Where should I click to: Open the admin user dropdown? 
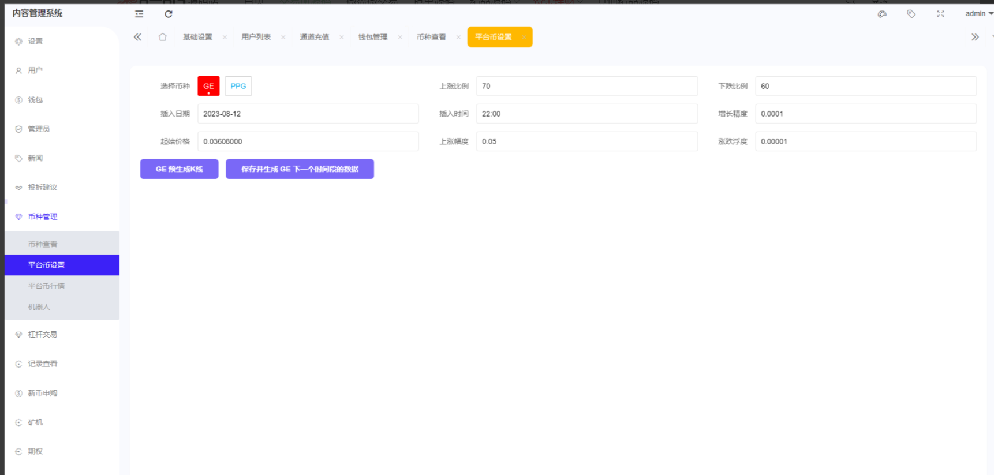979,14
